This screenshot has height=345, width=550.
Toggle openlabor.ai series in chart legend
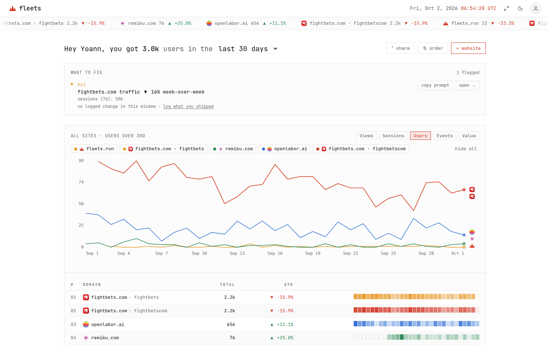pos(285,149)
